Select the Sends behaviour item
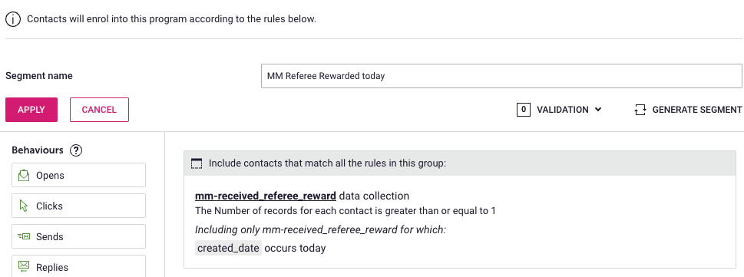The image size is (744, 277). click(79, 236)
